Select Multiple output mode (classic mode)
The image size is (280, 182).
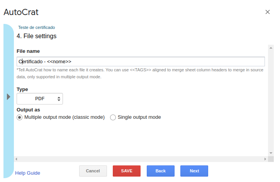(20, 117)
